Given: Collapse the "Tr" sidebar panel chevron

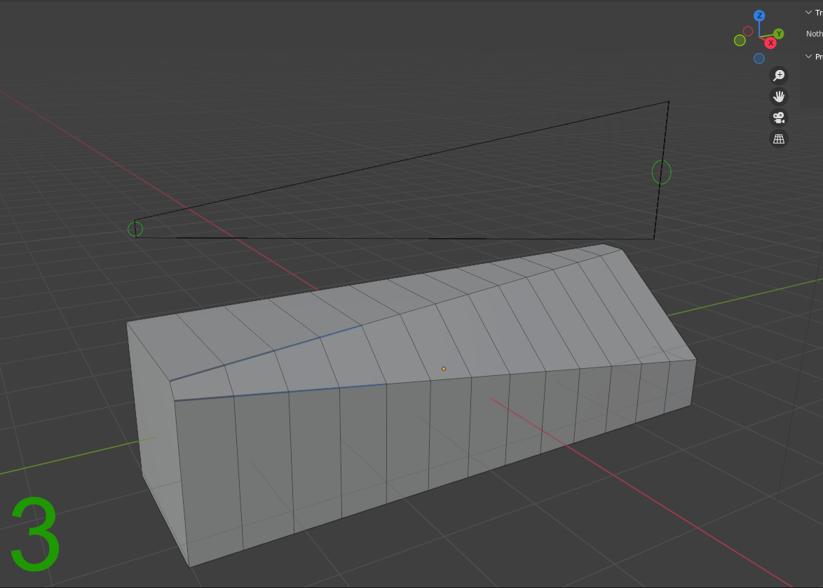Looking at the screenshot, I should [x=808, y=12].
